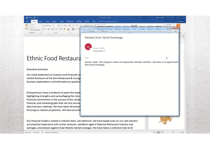Click the Numbering list icon
Viewport: 210px width, 149px height.
point(77,26)
